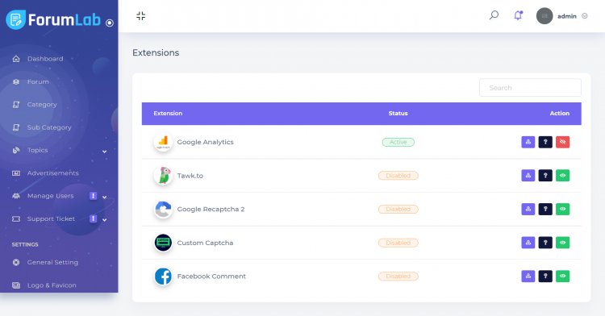
Task: Click the Support Ticket alert badge
Action: click(x=93, y=218)
